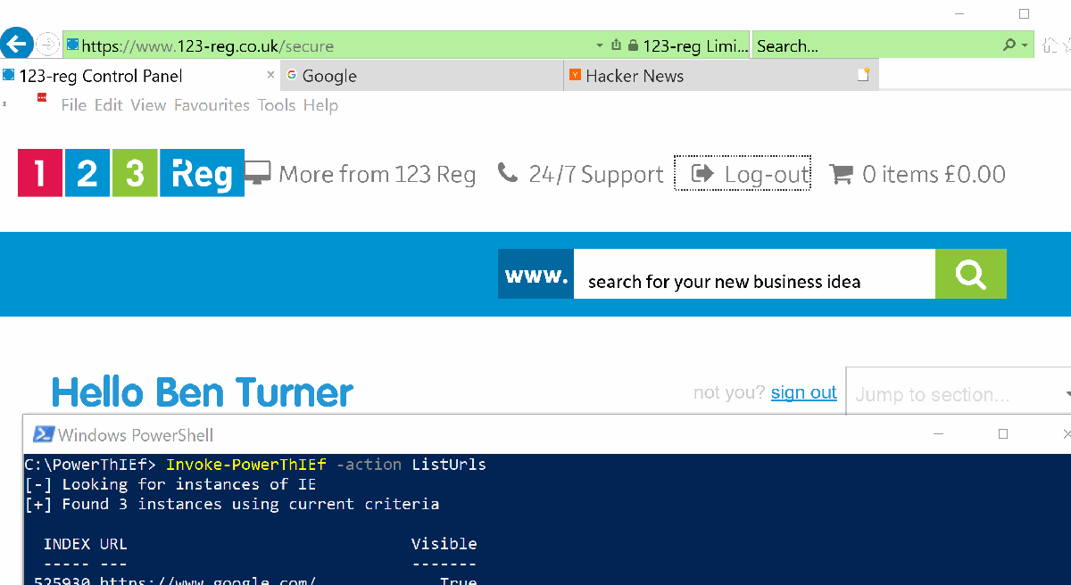Click the green domain search magnifier button
Screen dimensions: 1071x585
point(970,275)
